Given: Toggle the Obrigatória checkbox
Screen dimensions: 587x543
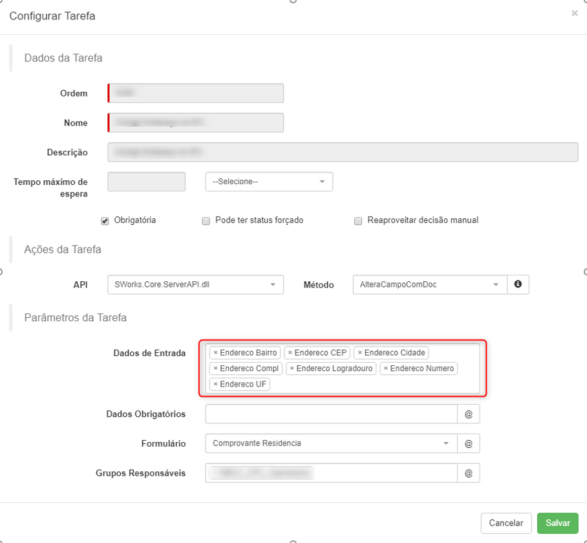Looking at the screenshot, I should (105, 221).
